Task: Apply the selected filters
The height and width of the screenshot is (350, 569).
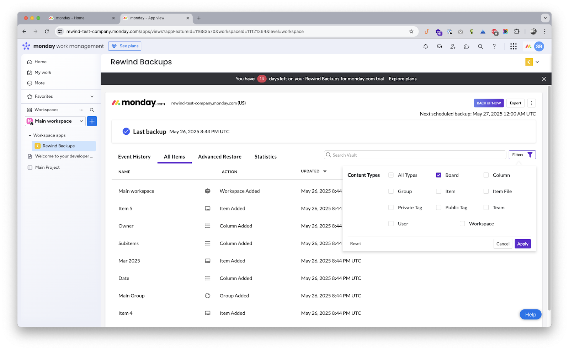Action: 522,244
